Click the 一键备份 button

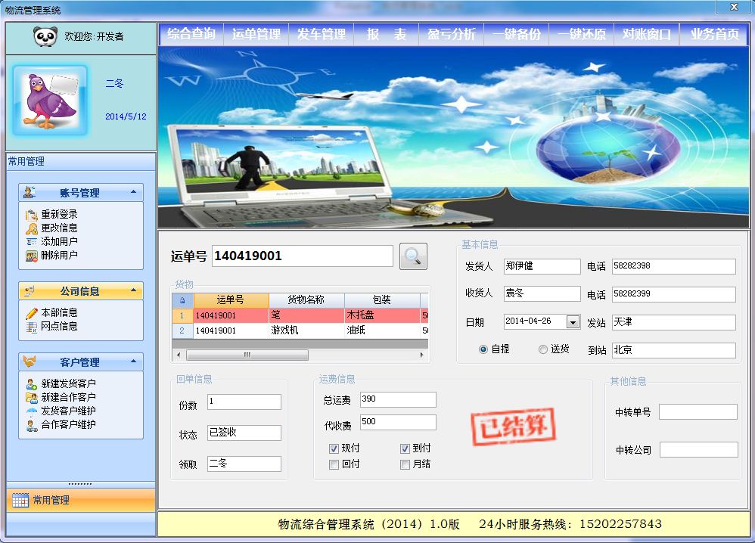(x=517, y=34)
